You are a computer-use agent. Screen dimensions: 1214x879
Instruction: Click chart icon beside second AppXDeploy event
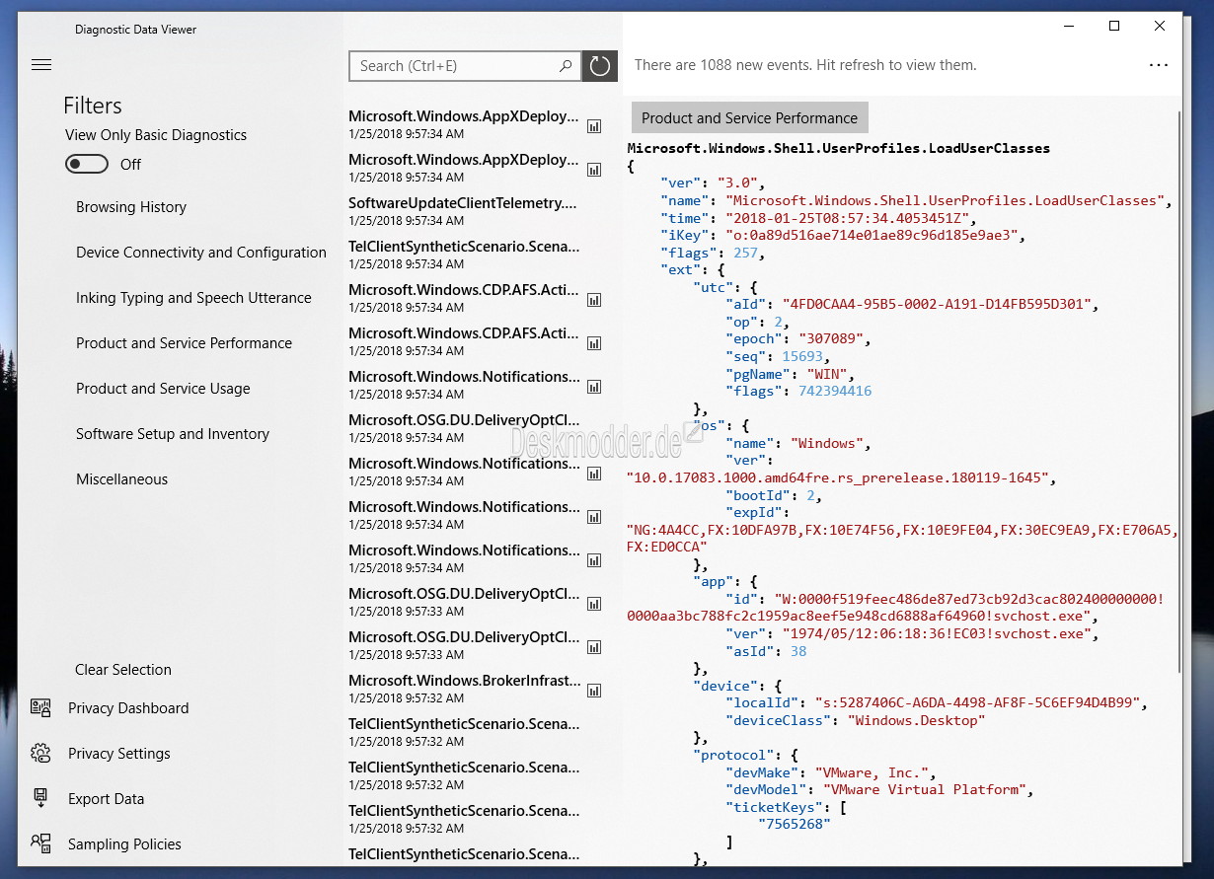[594, 170]
